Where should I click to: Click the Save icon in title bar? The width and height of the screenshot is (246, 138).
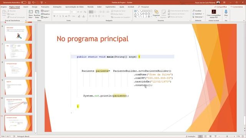(29, 3)
